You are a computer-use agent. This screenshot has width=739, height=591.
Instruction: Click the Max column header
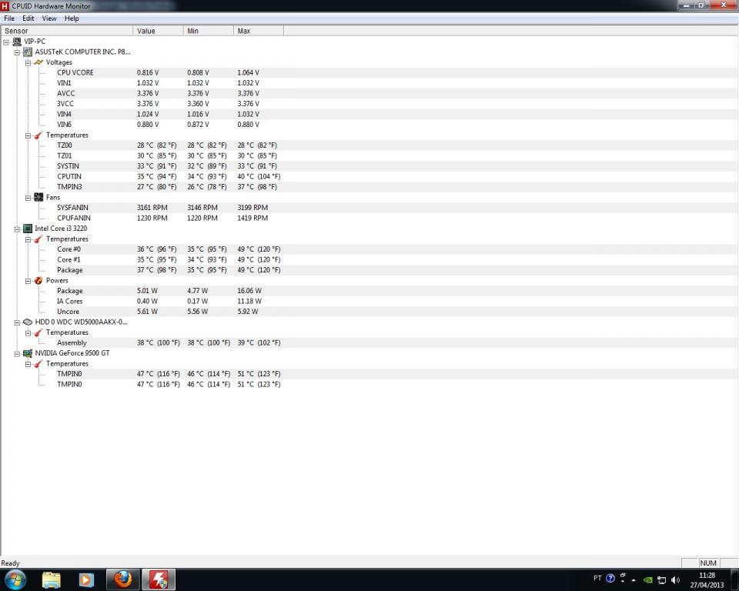[259, 31]
